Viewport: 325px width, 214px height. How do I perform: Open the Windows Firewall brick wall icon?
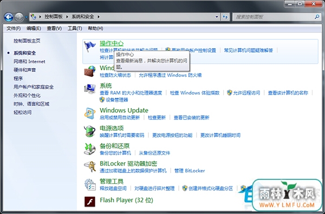(90, 71)
